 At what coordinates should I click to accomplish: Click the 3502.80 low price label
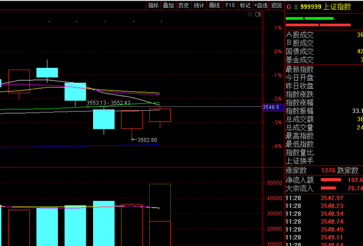coord(146,140)
